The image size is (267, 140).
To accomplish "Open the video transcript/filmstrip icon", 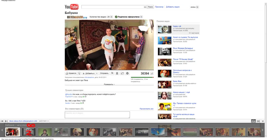I will [117, 73].
